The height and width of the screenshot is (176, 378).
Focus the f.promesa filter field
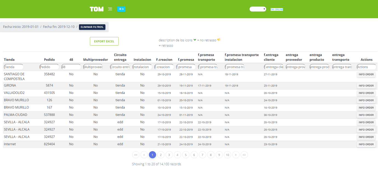pos(186,67)
